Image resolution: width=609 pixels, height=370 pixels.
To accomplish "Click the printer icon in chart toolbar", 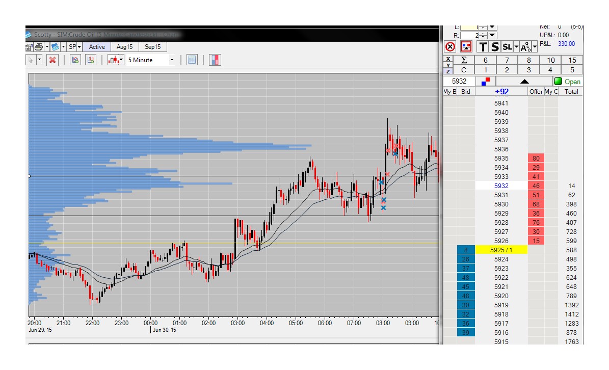I will (38, 47).
